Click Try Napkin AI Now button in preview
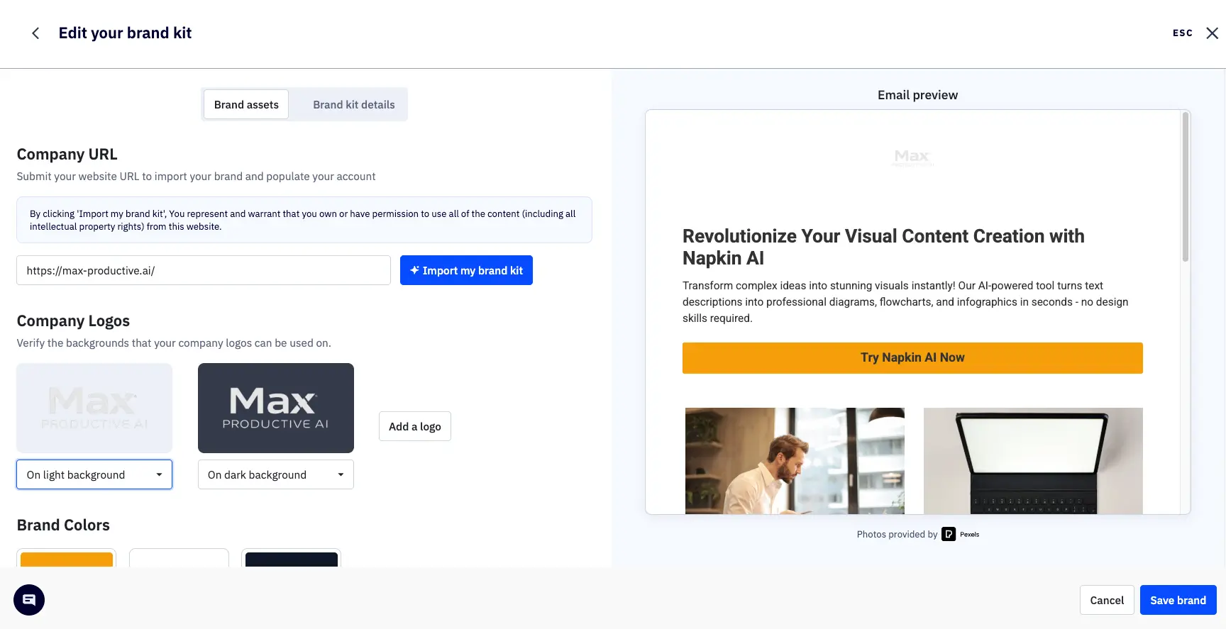1226x629 pixels. 912,358
